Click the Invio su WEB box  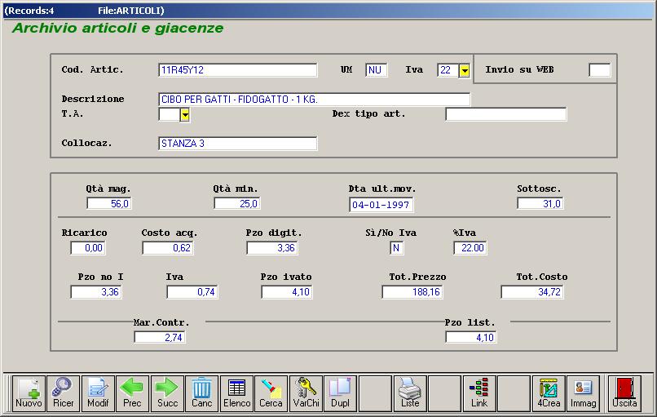[600, 70]
